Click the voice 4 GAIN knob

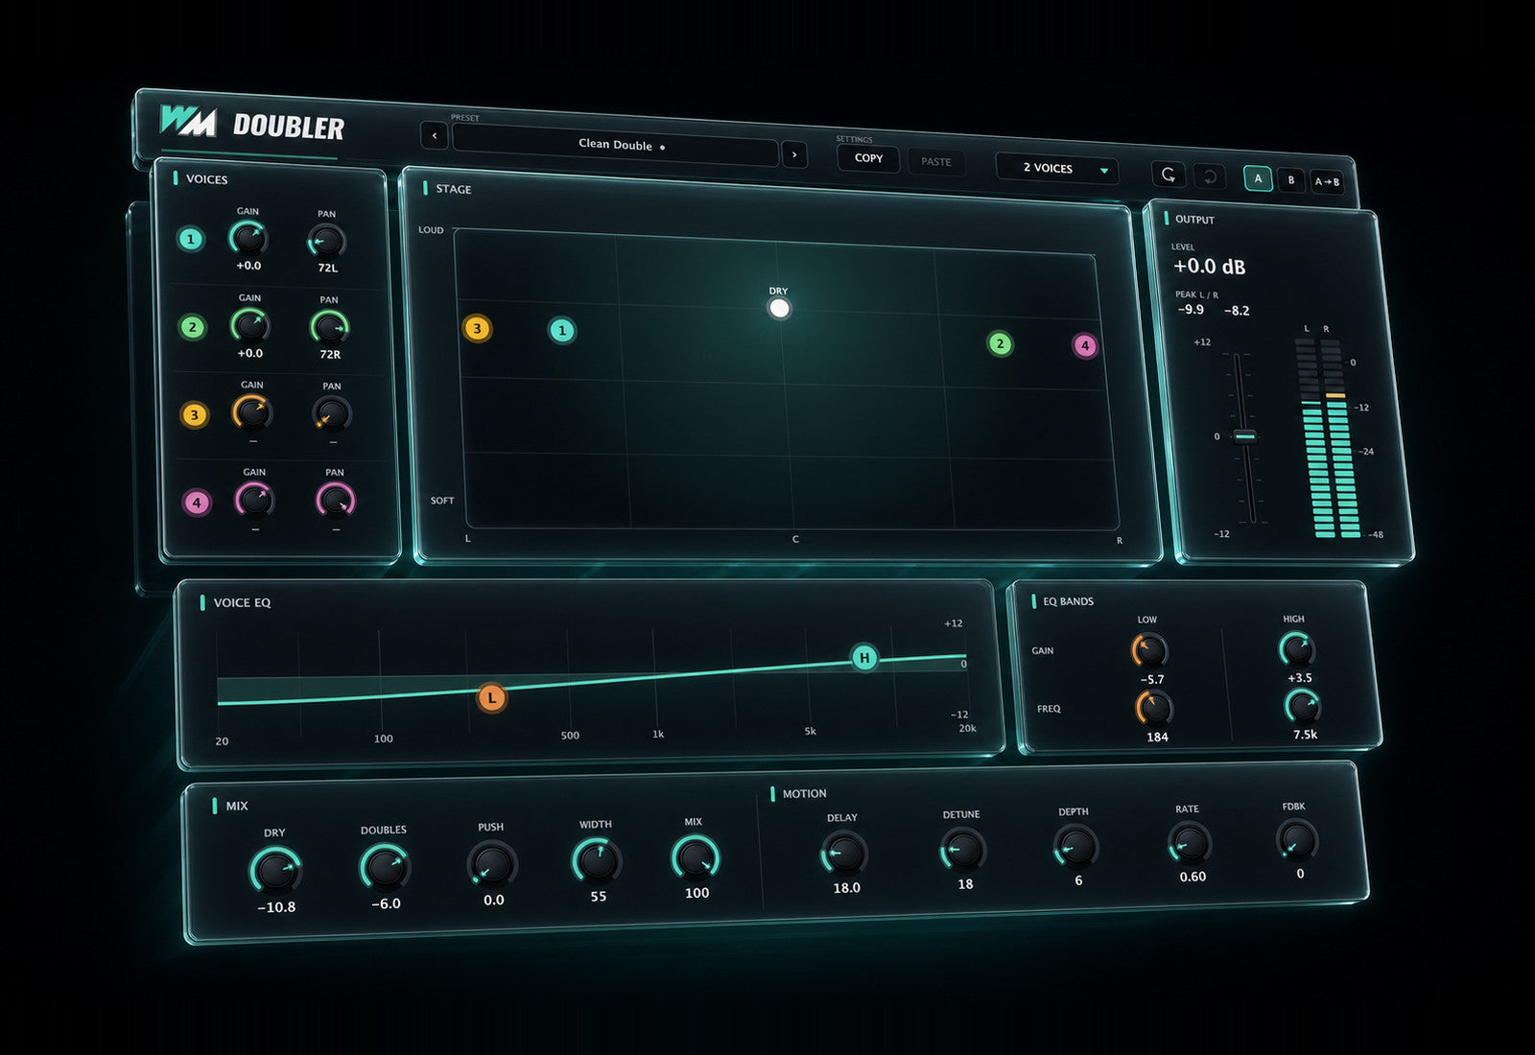click(255, 500)
